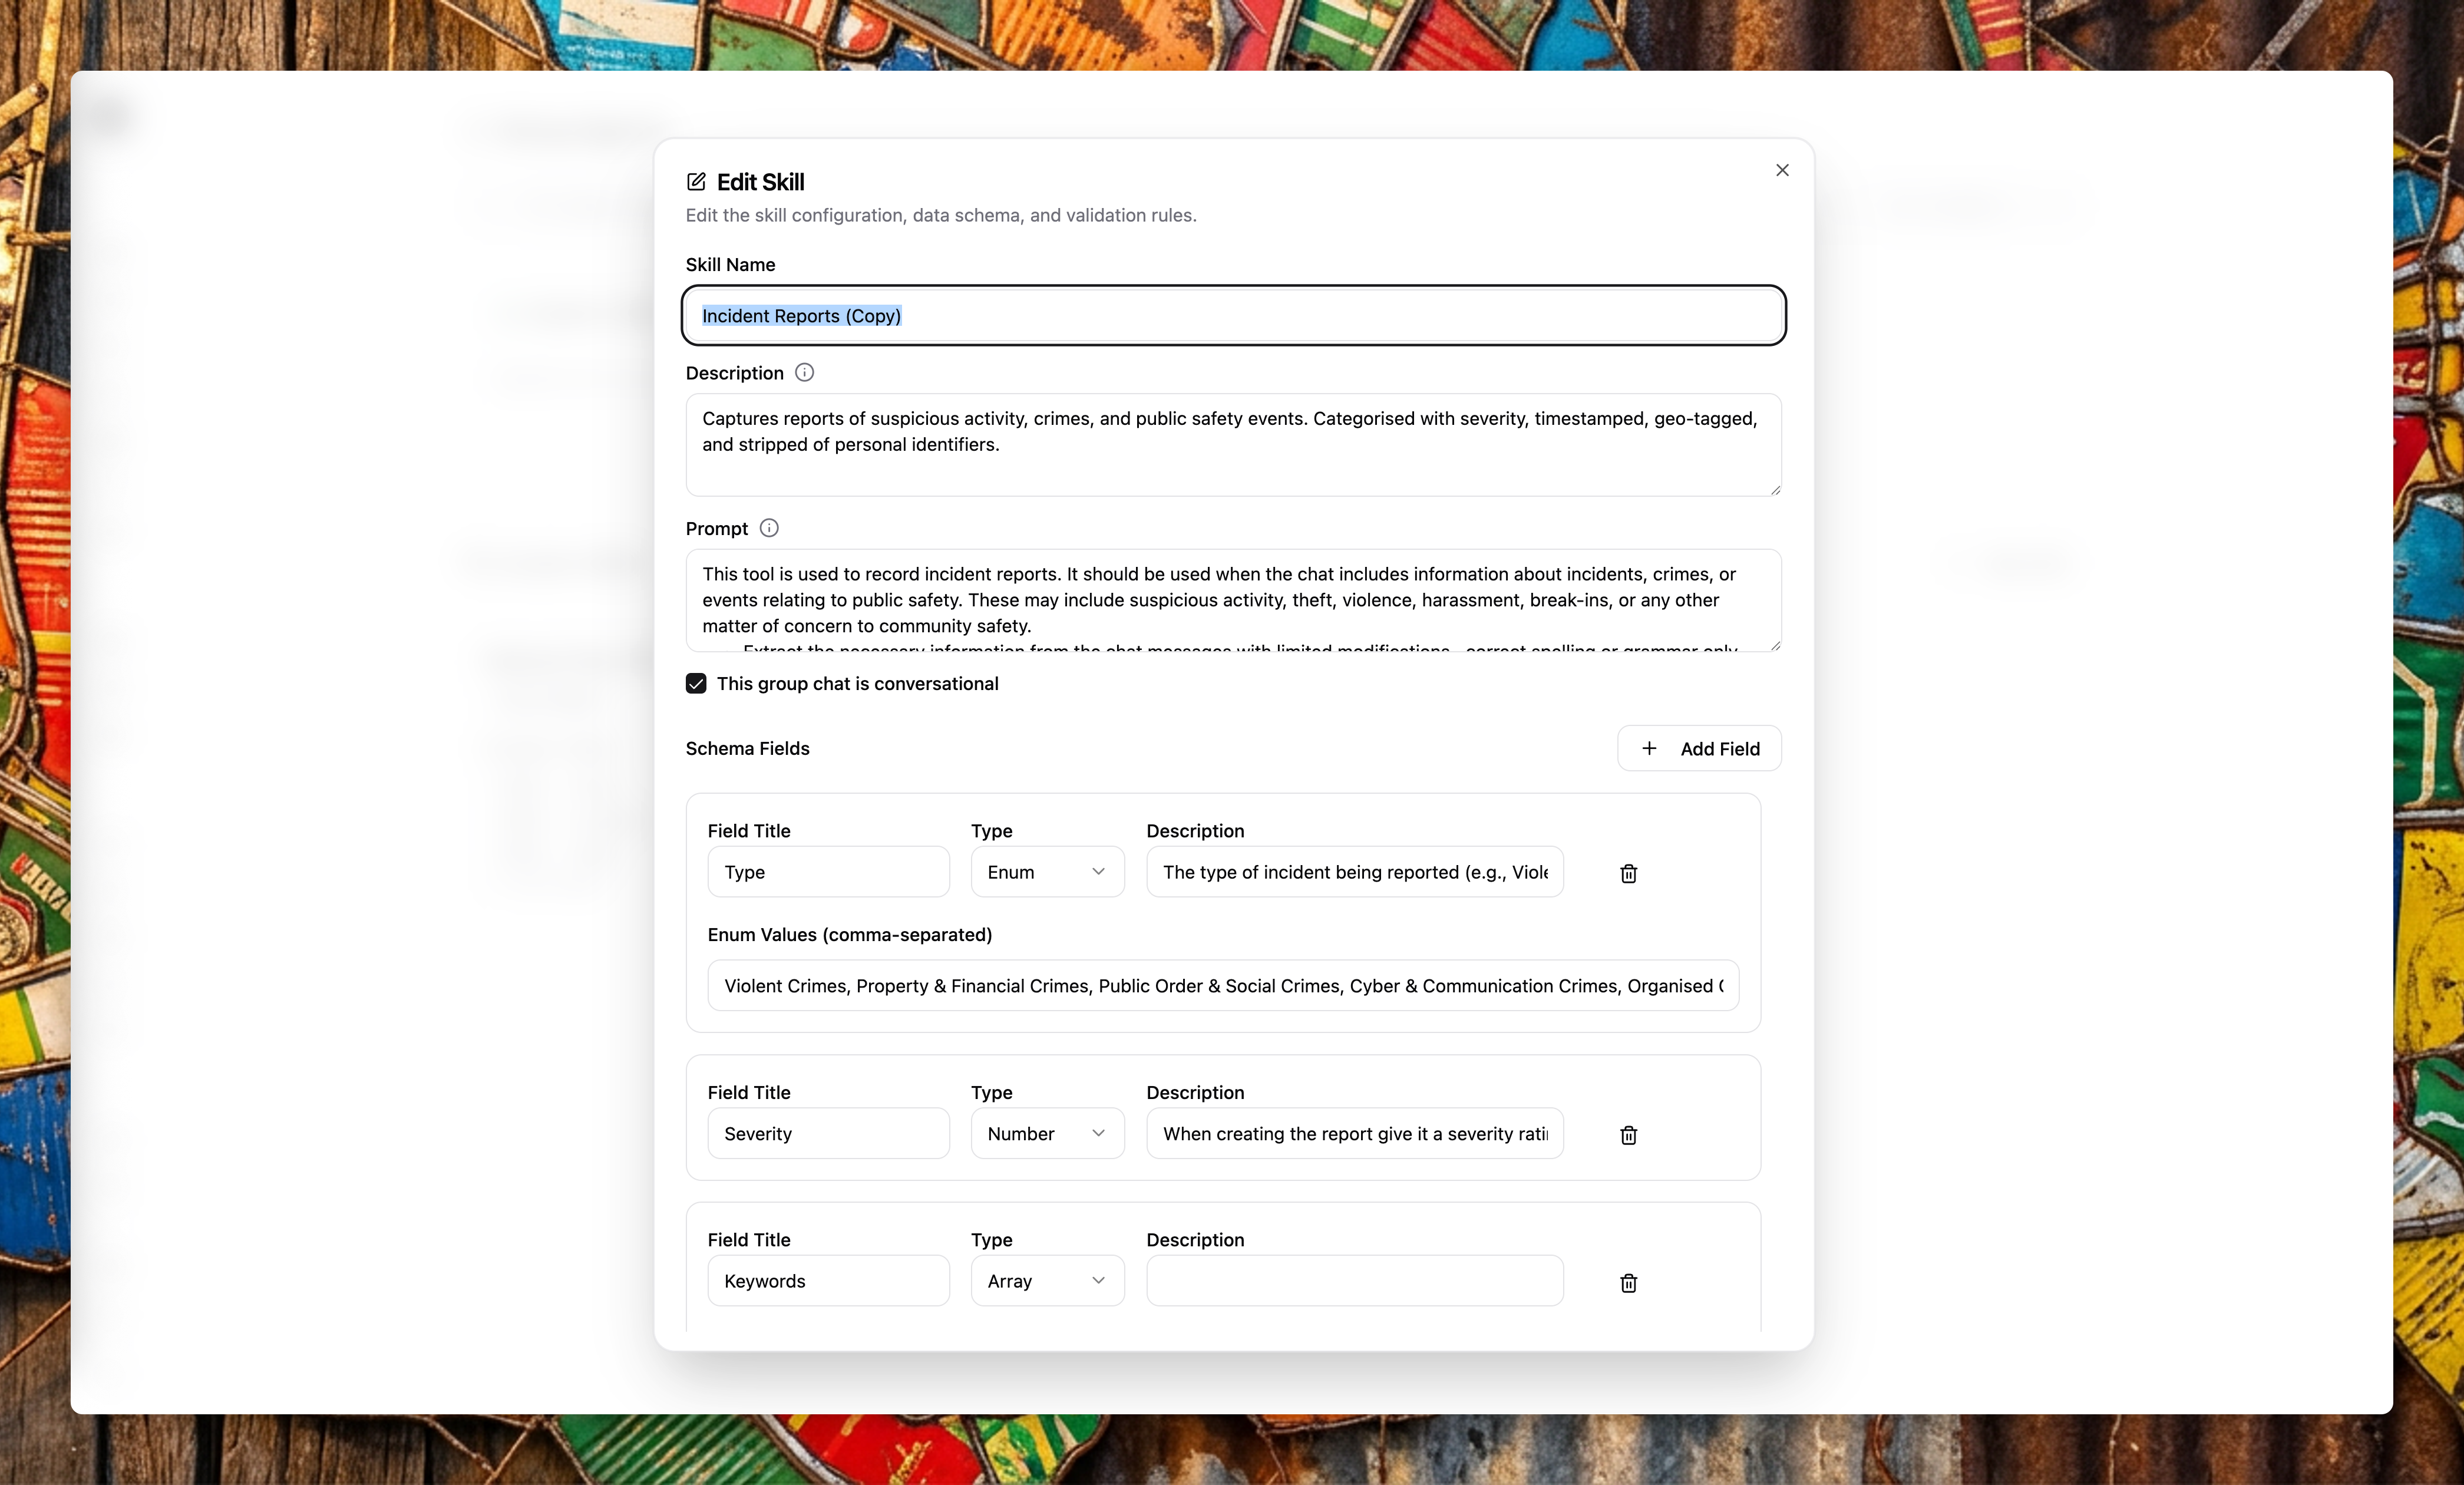The height and width of the screenshot is (1485, 2464).
Task: Expand the Array type dropdown for Keywords
Action: click(1046, 1281)
